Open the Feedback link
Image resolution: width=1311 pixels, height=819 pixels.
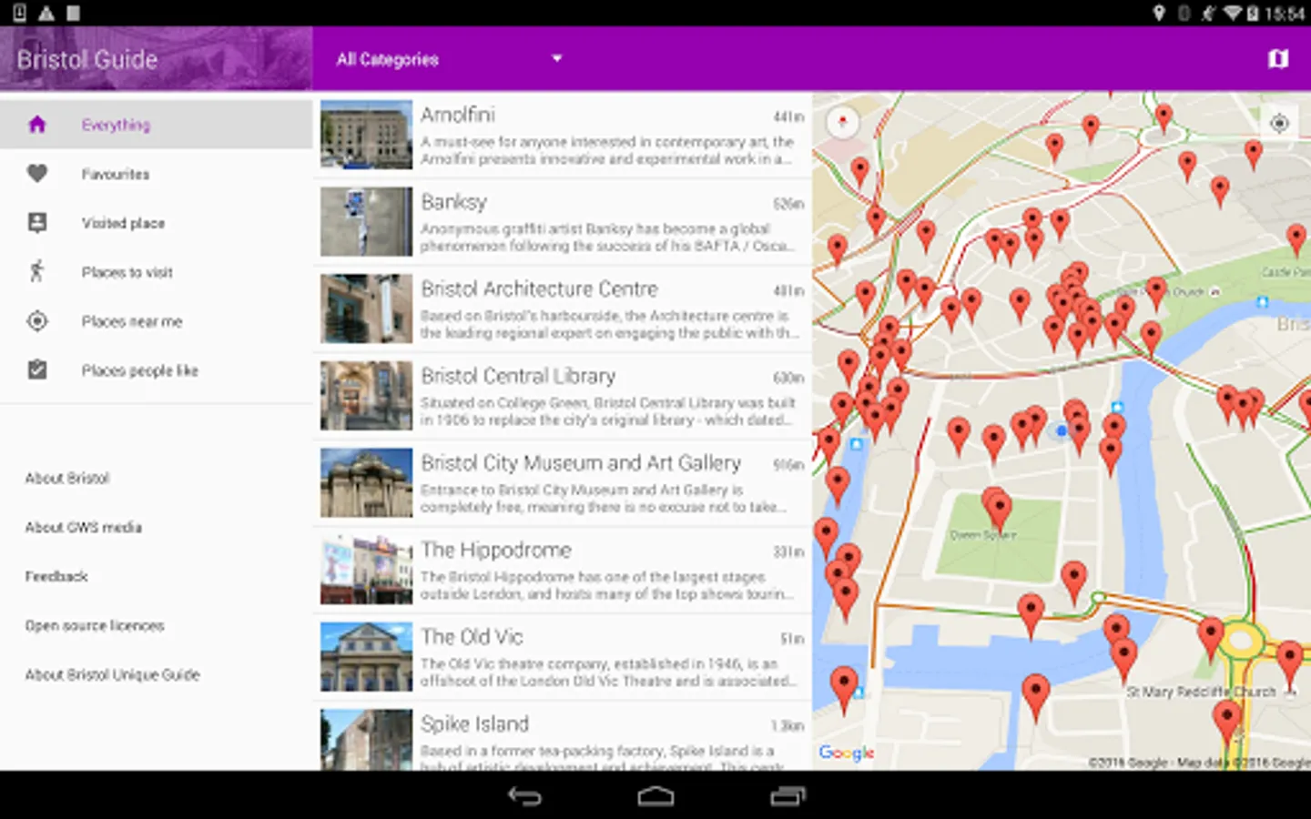[x=56, y=576]
